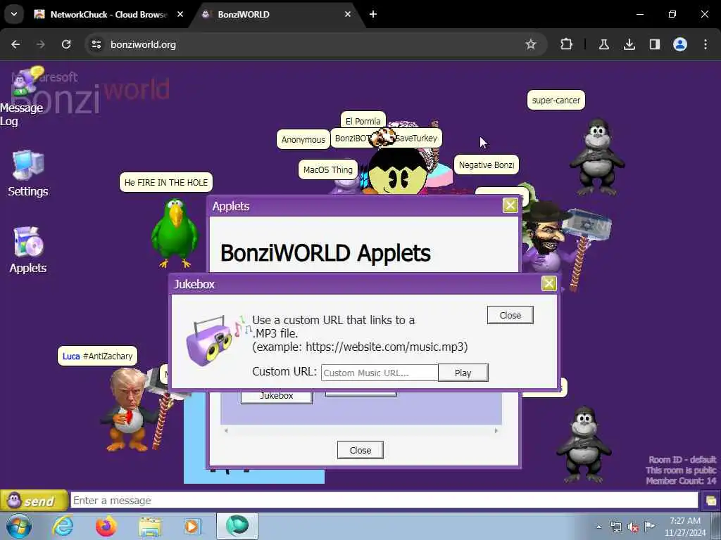The width and height of the screenshot is (721, 540).
Task: Click the 'SaveTurkey' name bubble
Action: point(416,139)
